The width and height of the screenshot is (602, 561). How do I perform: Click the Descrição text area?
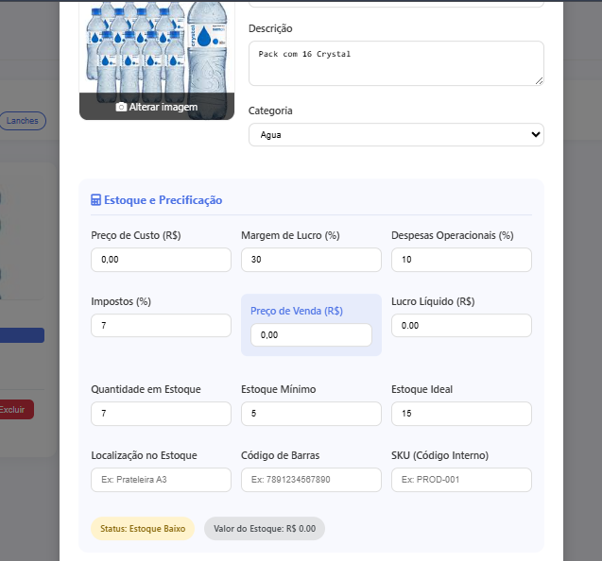click(x=395, y=63)
